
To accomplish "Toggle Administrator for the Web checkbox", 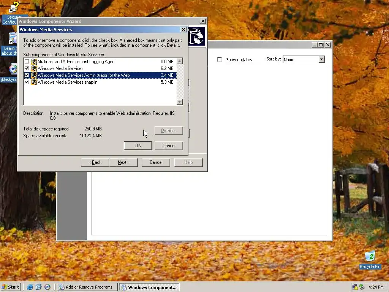I will click(x=27, y=75).
